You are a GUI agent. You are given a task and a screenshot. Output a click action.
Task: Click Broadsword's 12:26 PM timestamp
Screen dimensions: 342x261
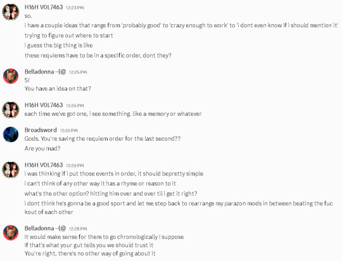point(68,130)
